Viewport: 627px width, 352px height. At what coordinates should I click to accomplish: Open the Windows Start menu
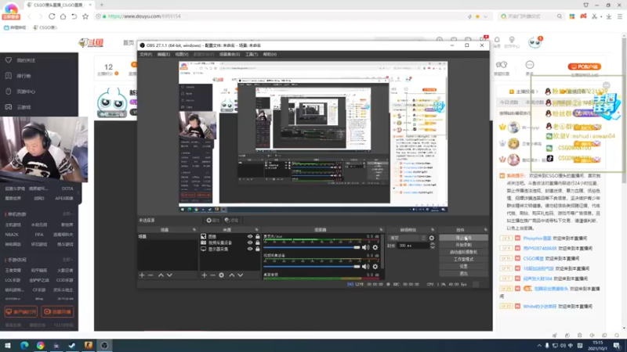point(8,345)
